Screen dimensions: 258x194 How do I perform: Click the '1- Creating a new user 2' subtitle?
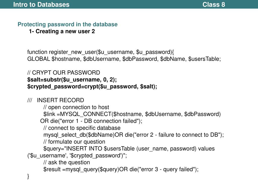click(x=62, y=31)
